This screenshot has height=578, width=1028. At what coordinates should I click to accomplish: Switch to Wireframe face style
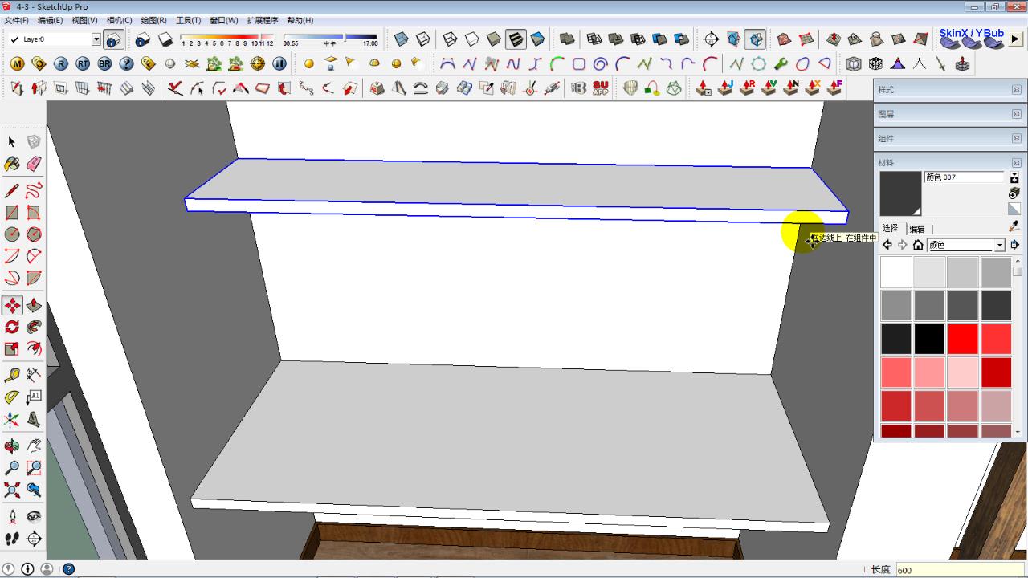tap(450, 39)
